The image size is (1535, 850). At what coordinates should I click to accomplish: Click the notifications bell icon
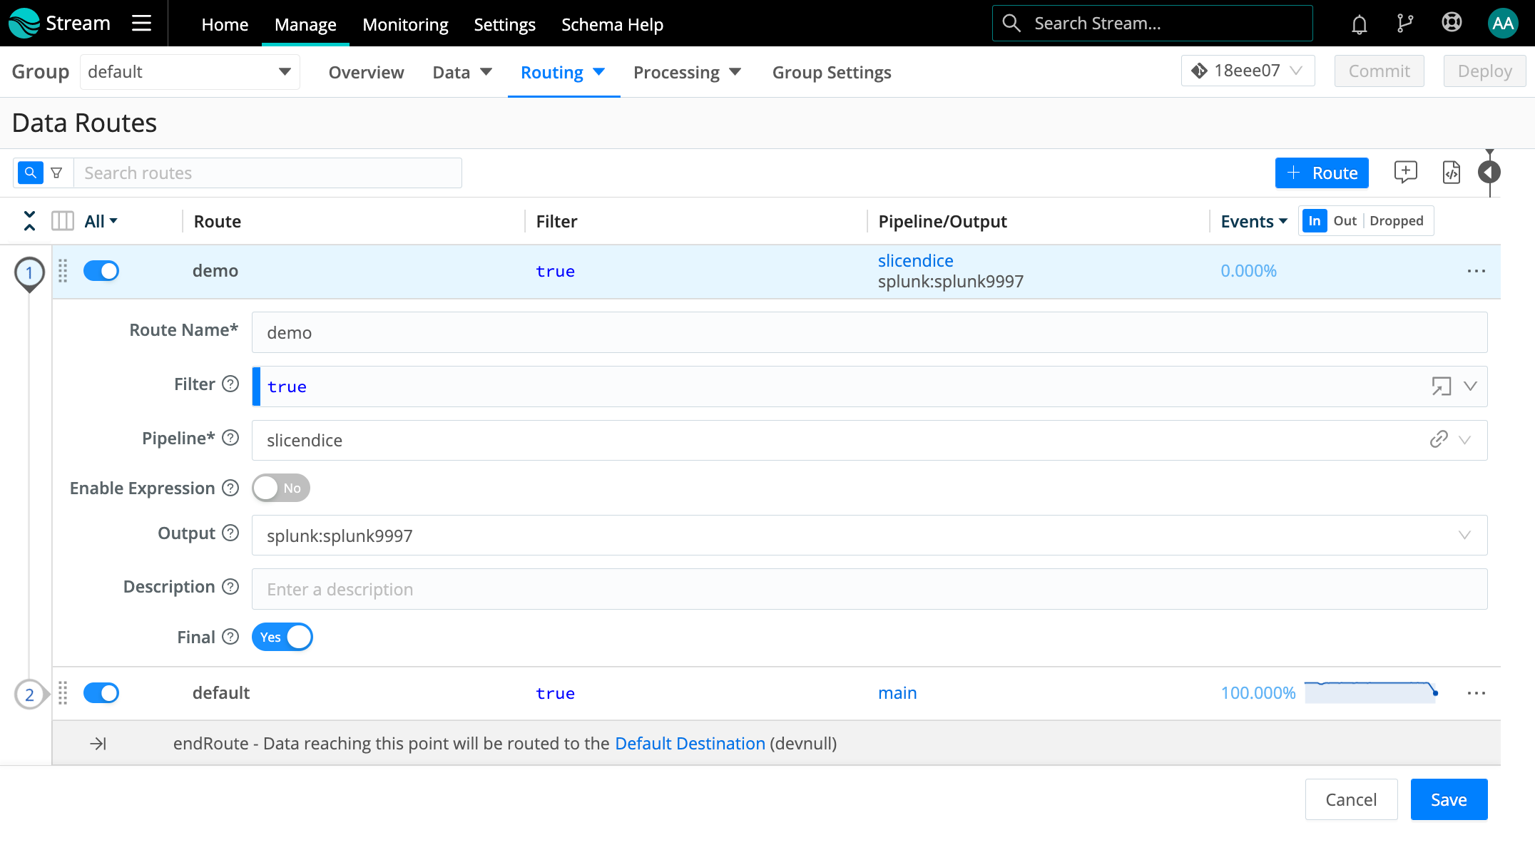point(1359,24)
